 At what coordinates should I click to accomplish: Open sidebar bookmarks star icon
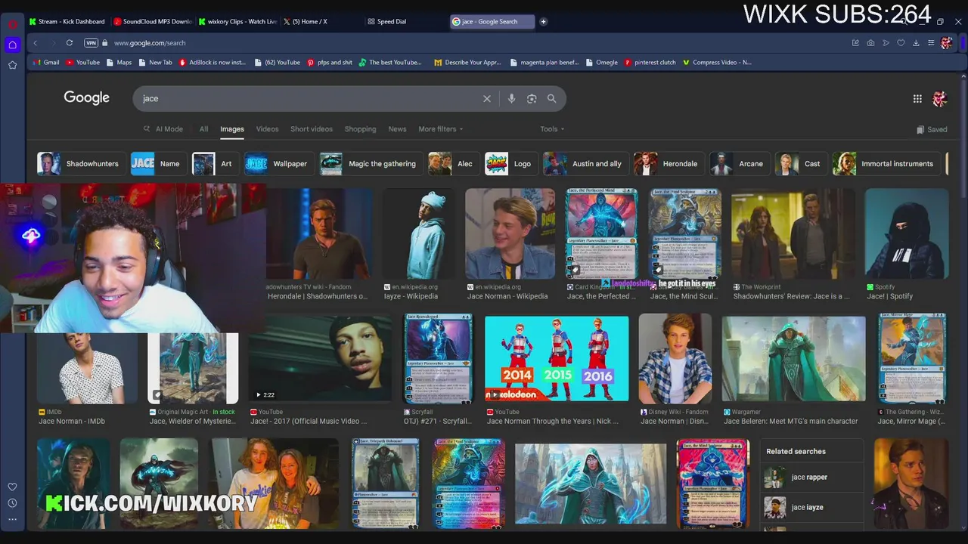click(x=12, y=65)
